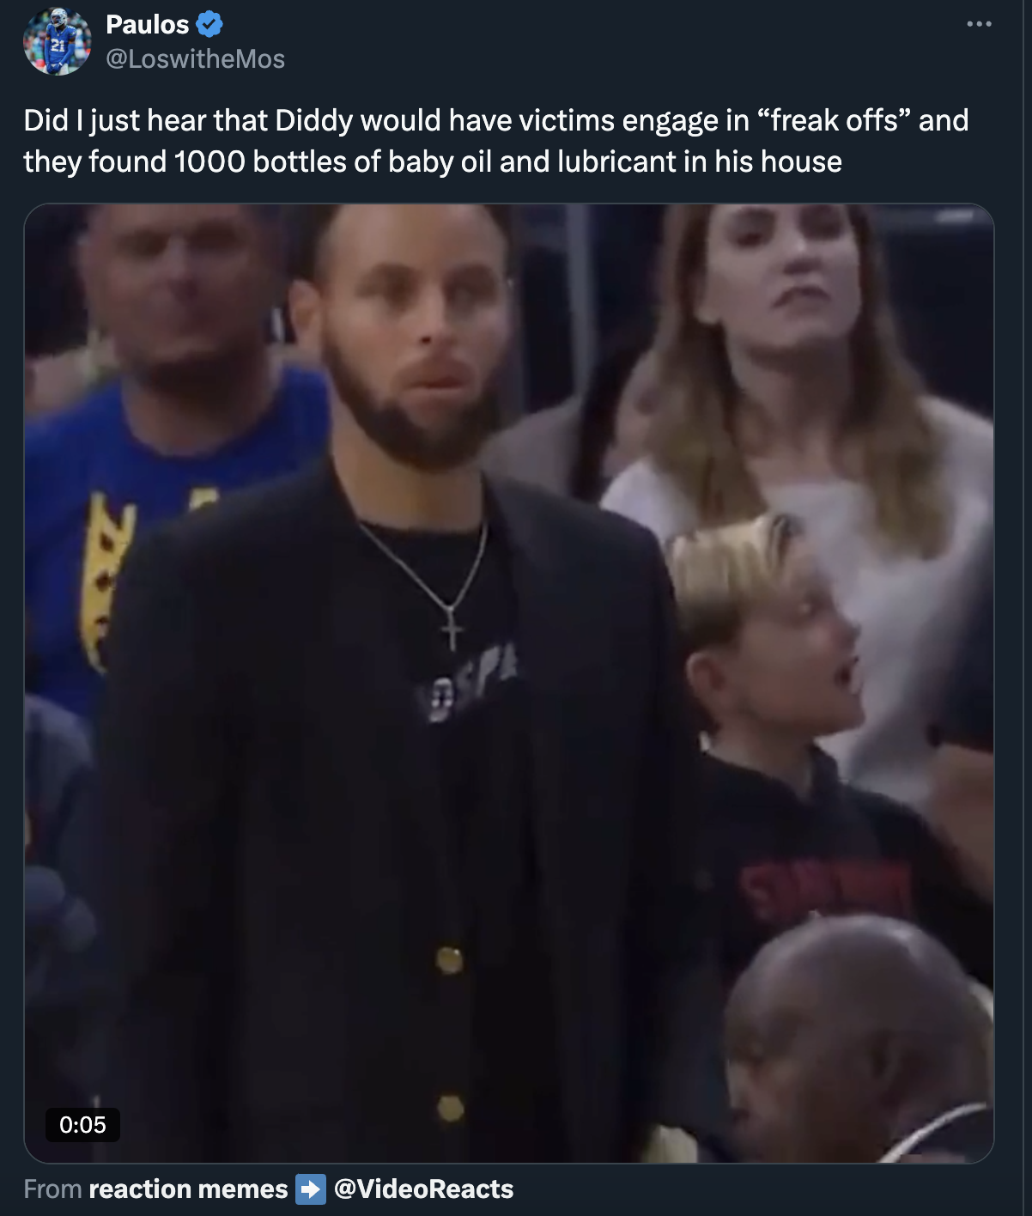Click the 'reaction memes' source name
The width and height of the screenshot is (1032, 1216).
coord(189,1189)
